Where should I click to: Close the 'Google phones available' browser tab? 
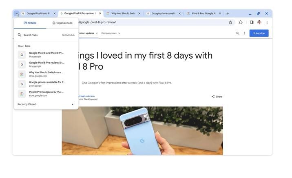179,13
